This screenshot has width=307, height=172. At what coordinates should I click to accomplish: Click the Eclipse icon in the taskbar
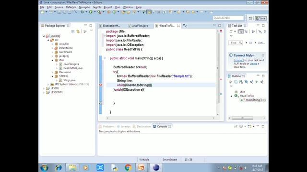click(x=156, y=168)
